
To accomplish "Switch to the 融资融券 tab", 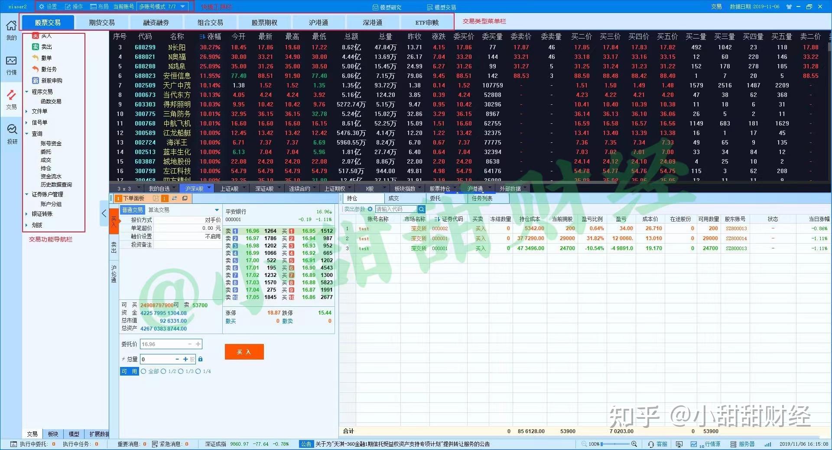I will pos(156,22).
